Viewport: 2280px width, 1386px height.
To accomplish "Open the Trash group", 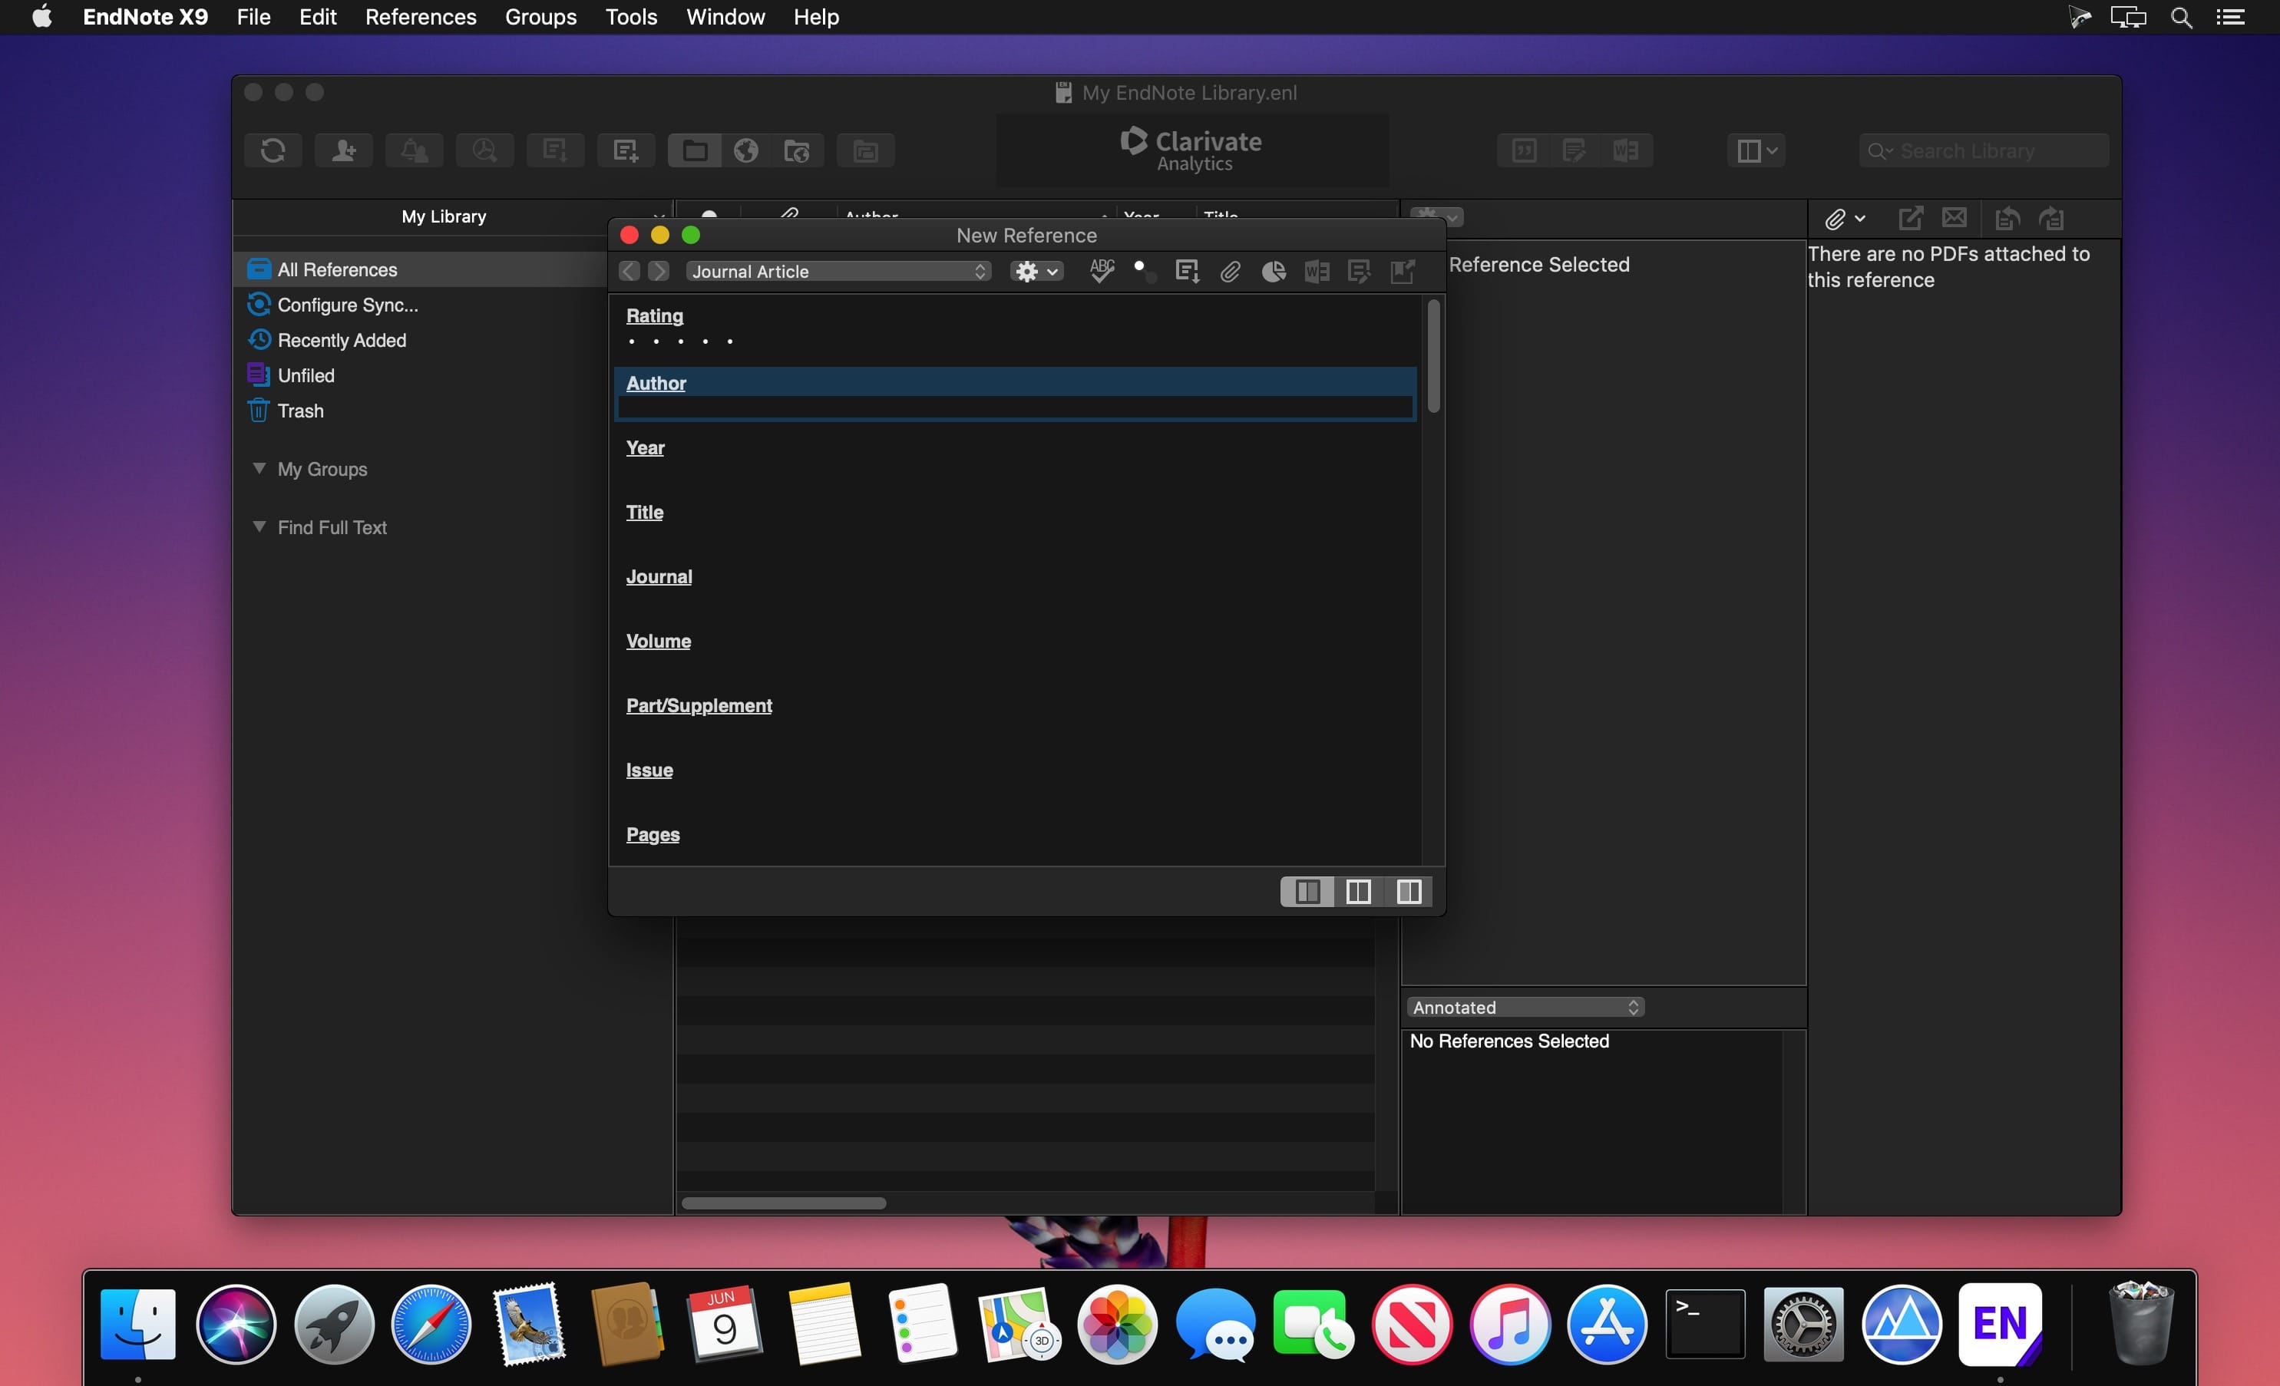I will 300,410.
